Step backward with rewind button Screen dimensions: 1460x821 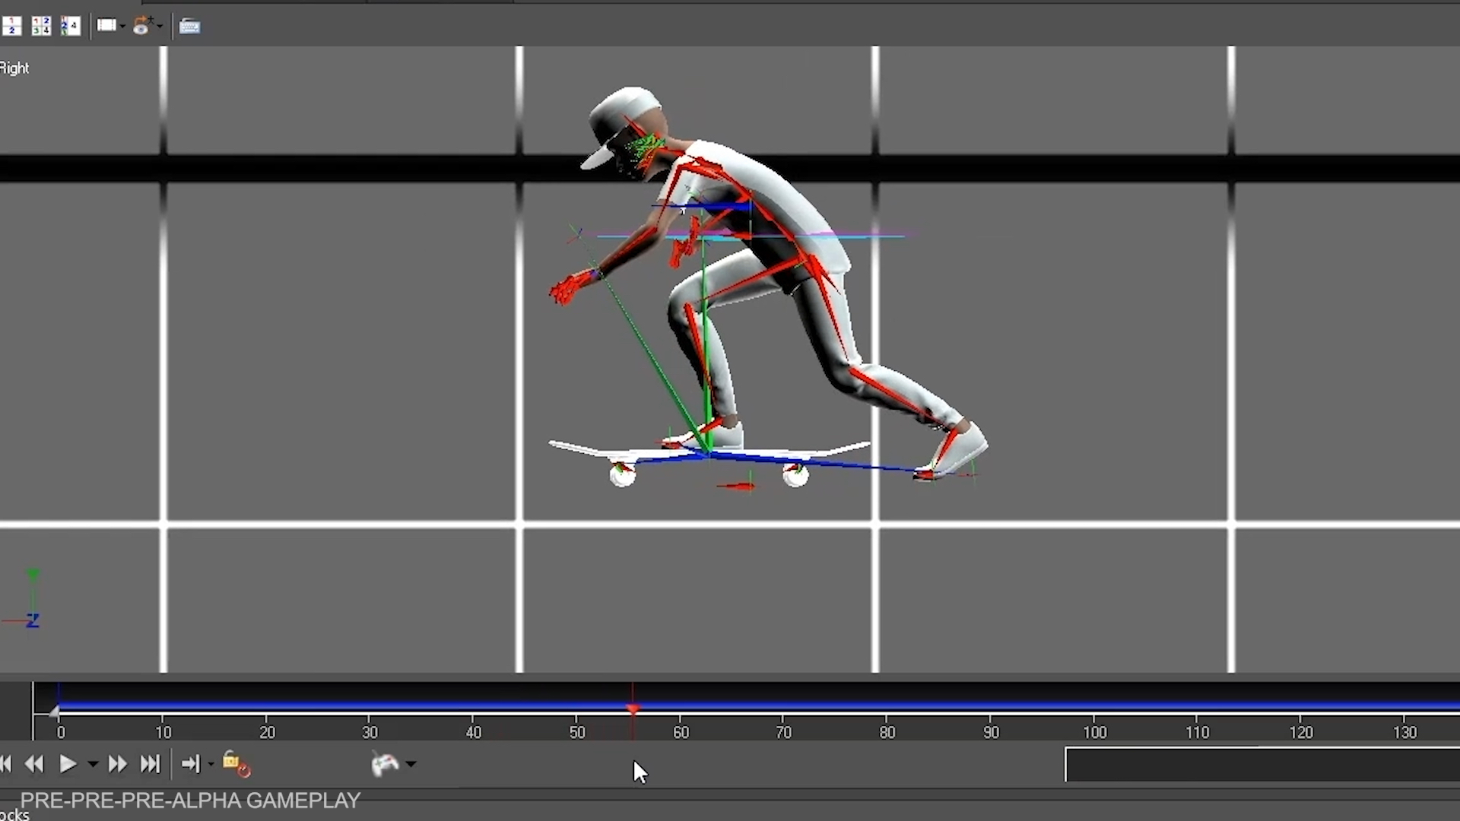click(x=35, y=764)
